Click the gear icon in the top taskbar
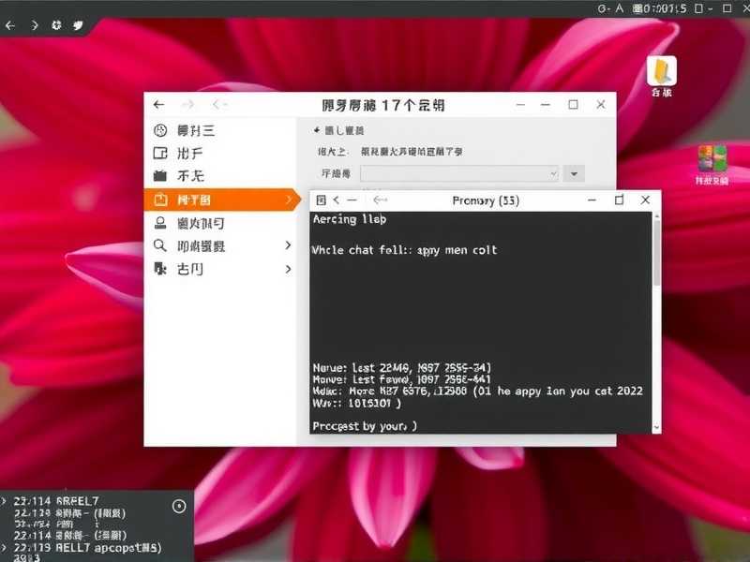Image resolution: width=750 pixels, height=562 pixels. point(56,25)
